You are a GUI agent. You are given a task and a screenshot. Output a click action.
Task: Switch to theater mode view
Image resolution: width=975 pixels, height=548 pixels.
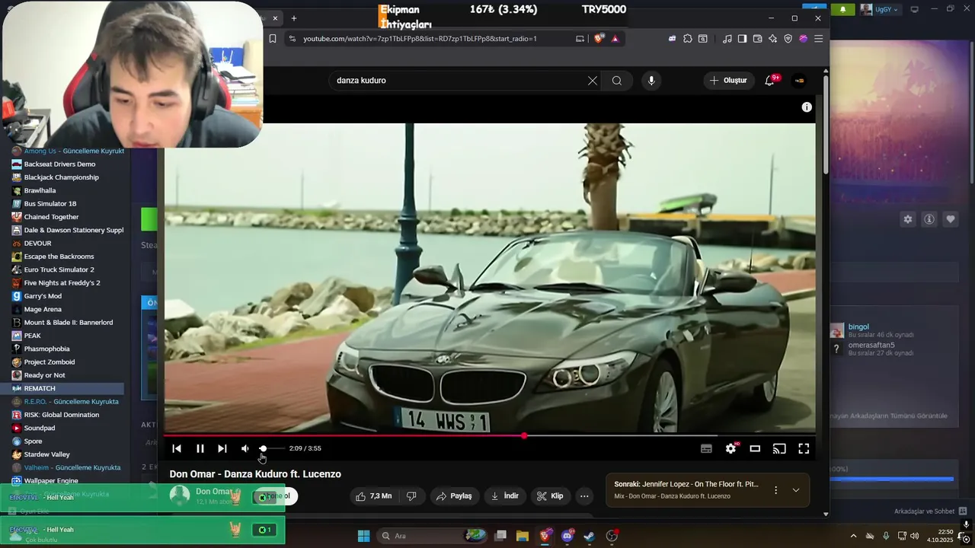[755, 448]
